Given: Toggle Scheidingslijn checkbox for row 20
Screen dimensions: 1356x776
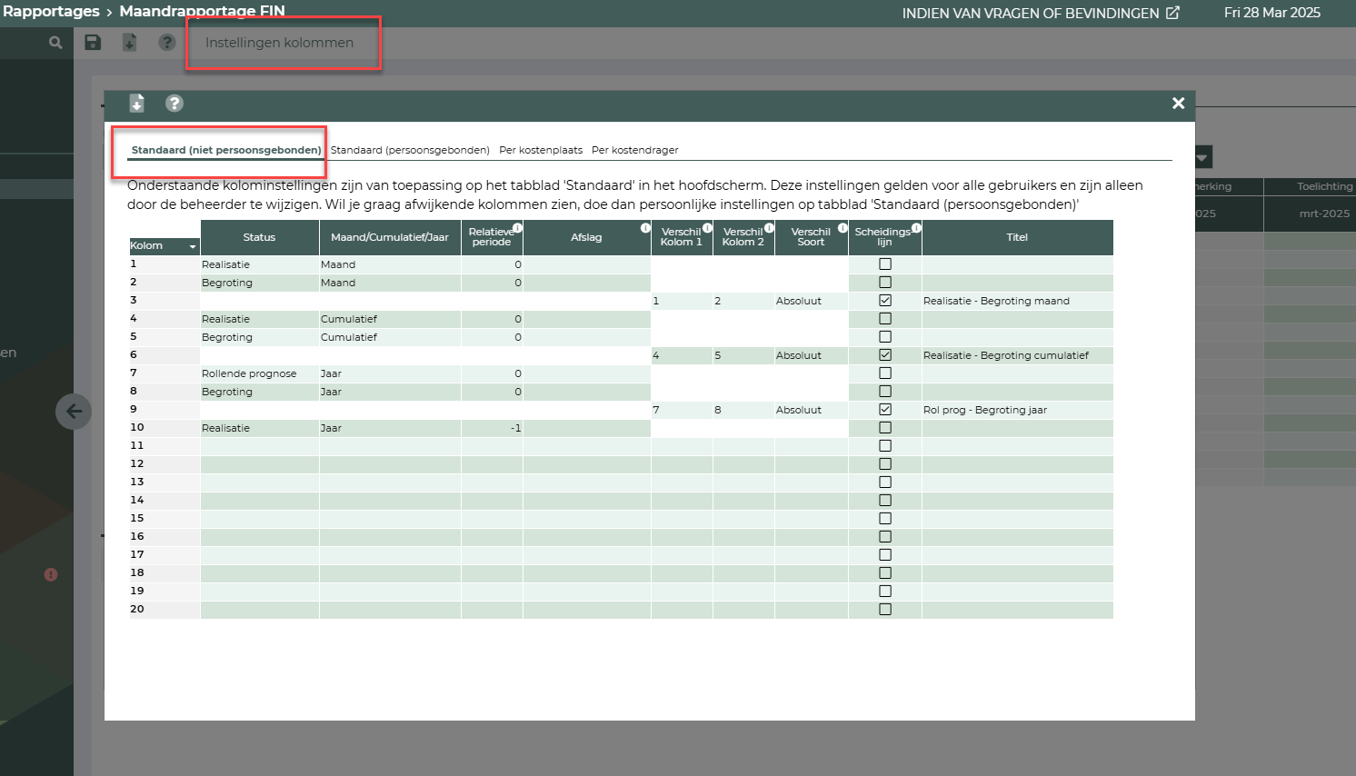Looking at the screenshot, I should pos(885,610).
